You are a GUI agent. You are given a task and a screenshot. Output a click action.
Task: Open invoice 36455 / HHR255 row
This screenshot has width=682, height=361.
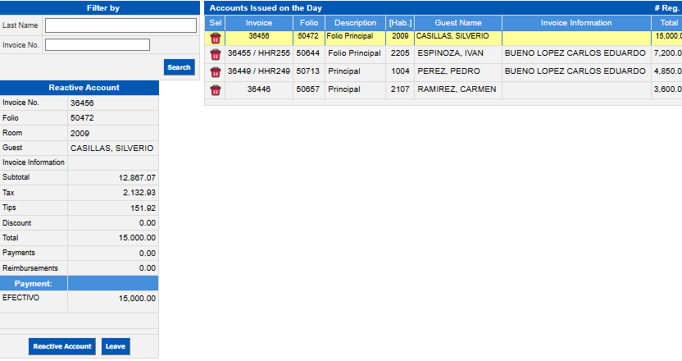(259, 54)
